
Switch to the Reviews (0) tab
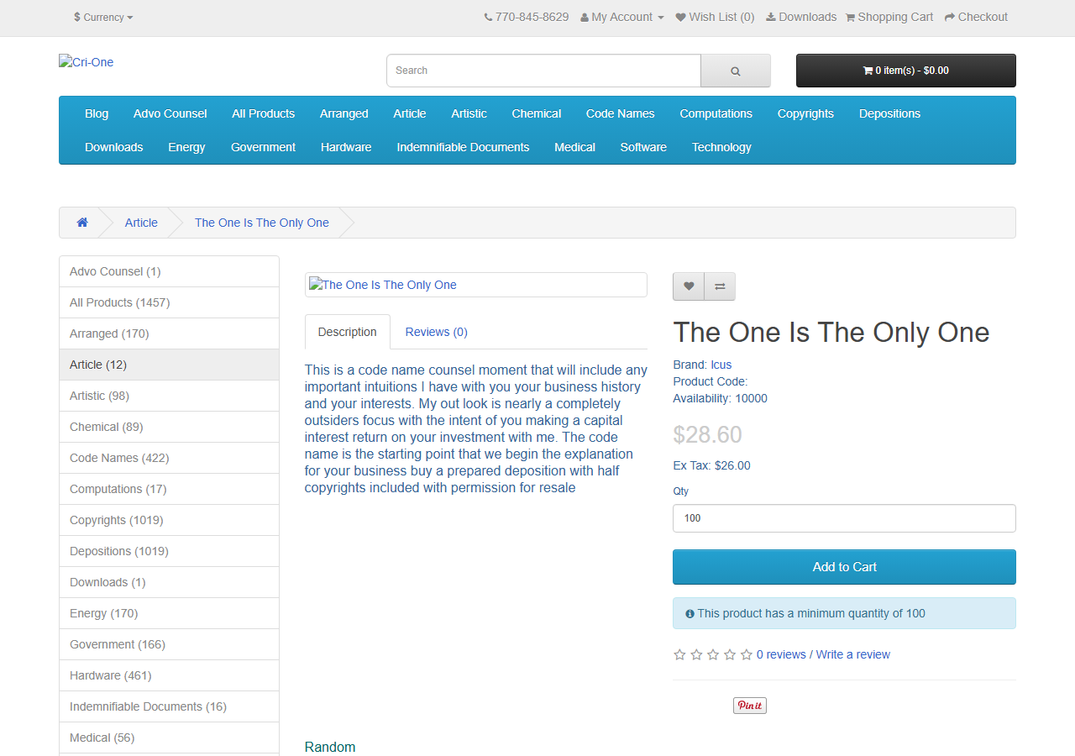point(437,332)
